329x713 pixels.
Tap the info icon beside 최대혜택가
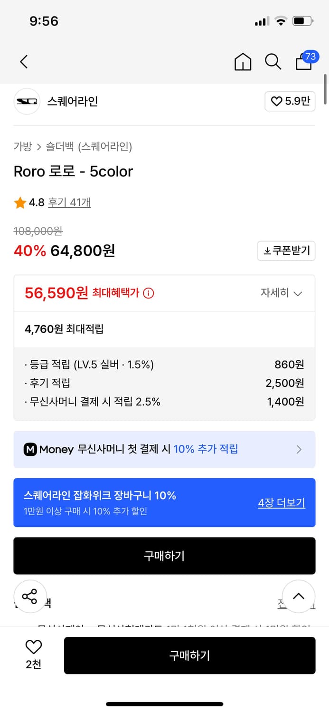tap(148, 293)
